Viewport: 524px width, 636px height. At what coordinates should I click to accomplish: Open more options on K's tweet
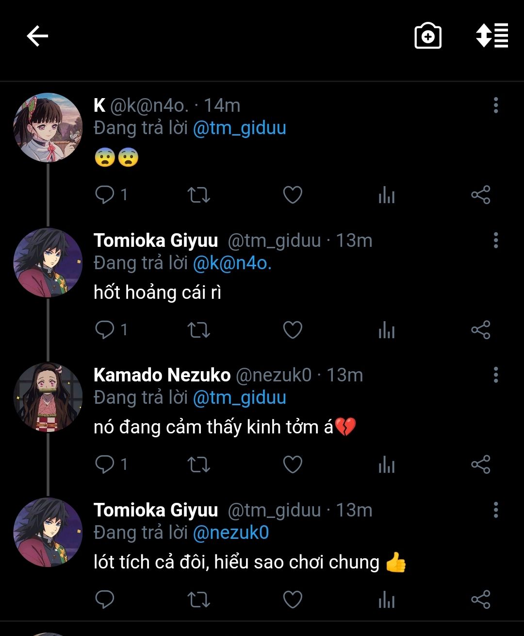[x=495, y=105]
